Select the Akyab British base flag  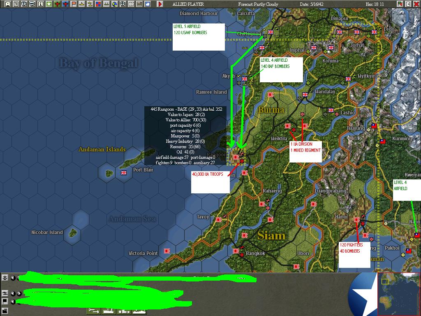pos(245,79)
